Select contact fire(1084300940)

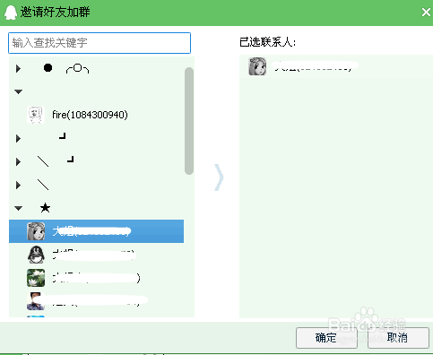coord(96,115)
